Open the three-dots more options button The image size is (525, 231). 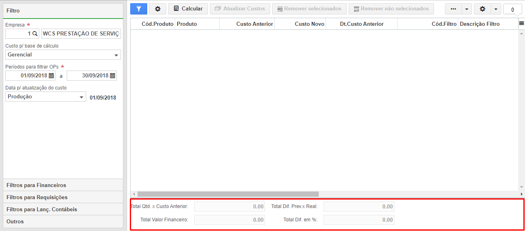[x=453, y=9]
